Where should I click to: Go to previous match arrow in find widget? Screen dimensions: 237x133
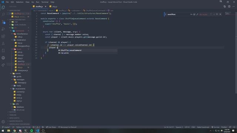[211, 14]
